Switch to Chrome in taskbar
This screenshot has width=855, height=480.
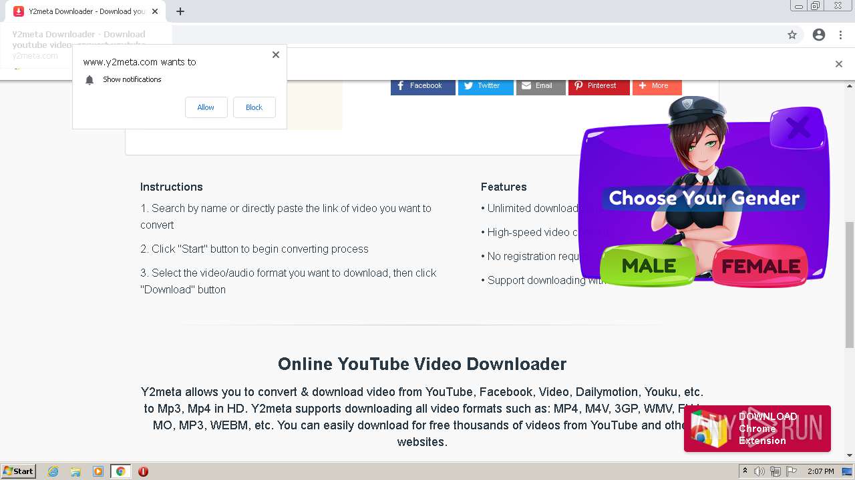121,471
